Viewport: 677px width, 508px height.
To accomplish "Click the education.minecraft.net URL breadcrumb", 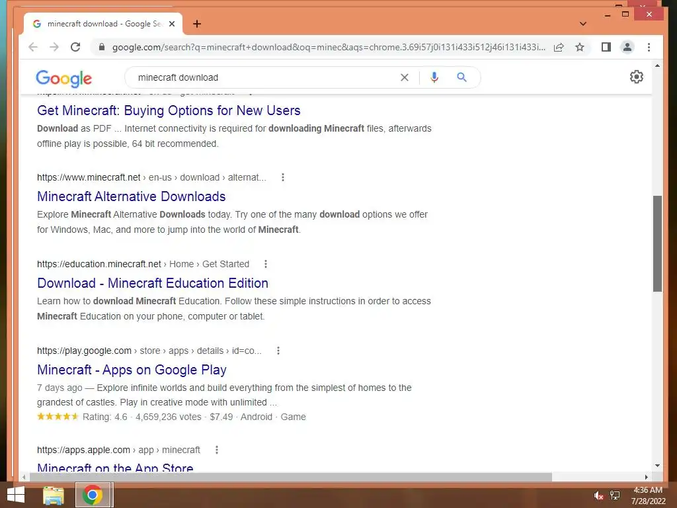I will [x=143, y=264].
